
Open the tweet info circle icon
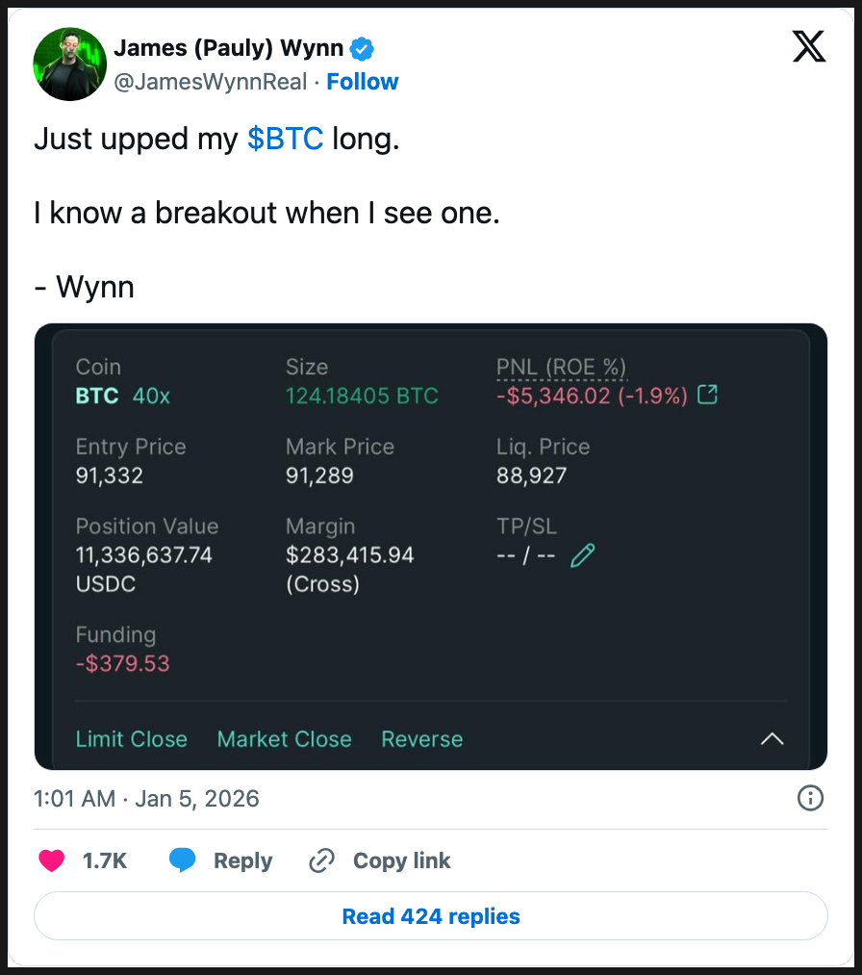tap(811, 798)
